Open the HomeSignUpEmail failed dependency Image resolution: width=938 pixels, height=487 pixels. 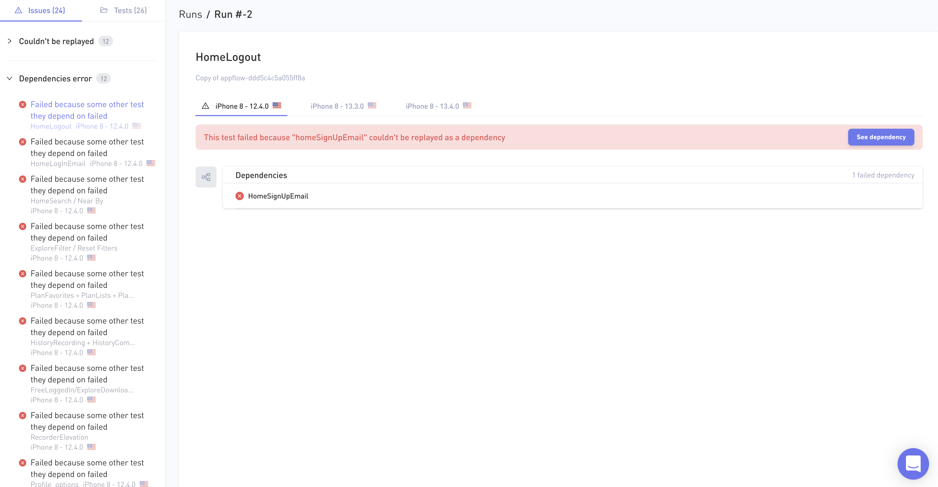coord(278,196)
